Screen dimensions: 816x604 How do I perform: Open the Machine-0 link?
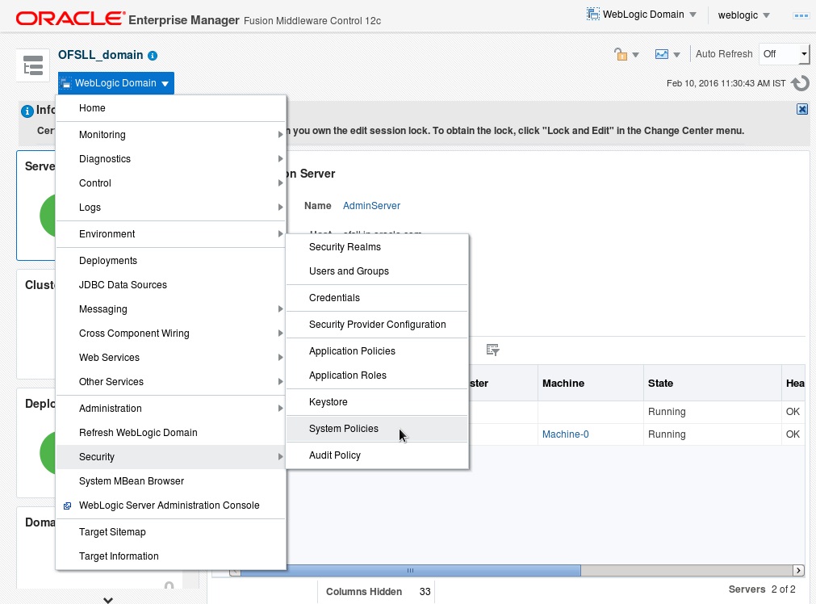pos(565,434)
